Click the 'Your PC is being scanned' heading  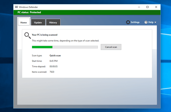(x=45, y=35)
